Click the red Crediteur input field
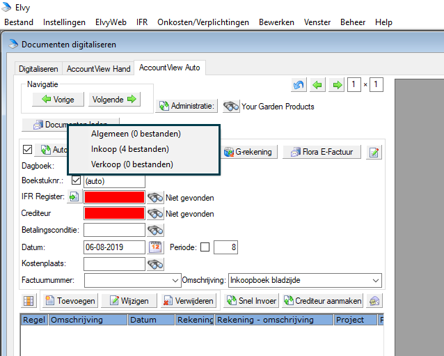Screen dimensions: 444x356 [114, 214]
